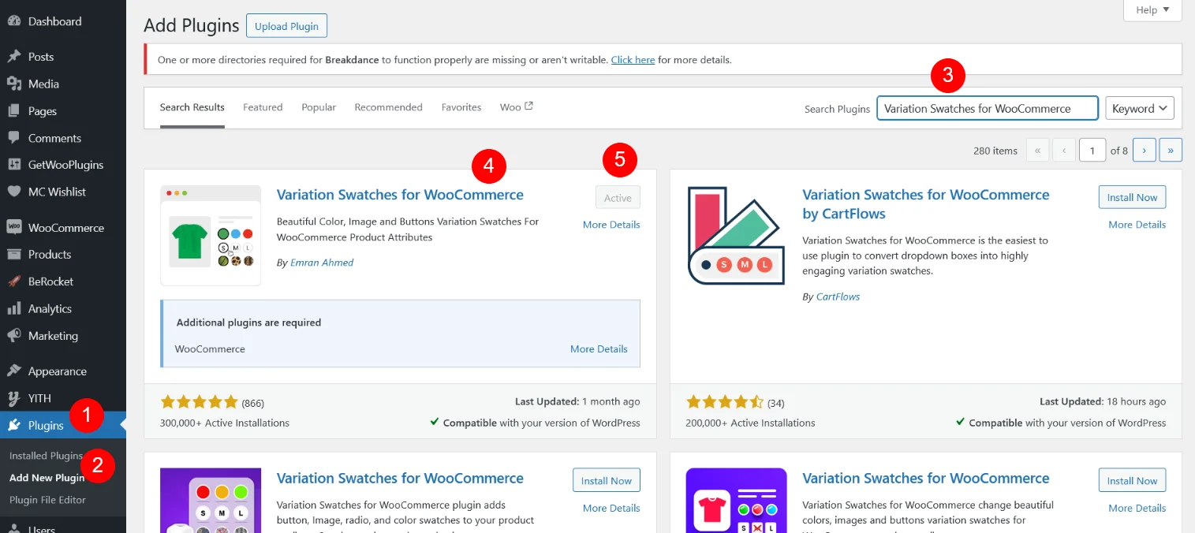Image resolution: width=1195 pixels, height=533 pixels.
Task: Click the GetWooPlugins sidebar icon
Action: 14,165
